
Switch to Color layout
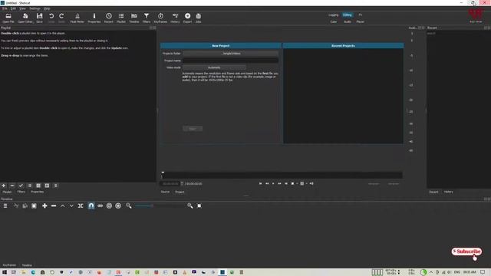pos(334,22)
